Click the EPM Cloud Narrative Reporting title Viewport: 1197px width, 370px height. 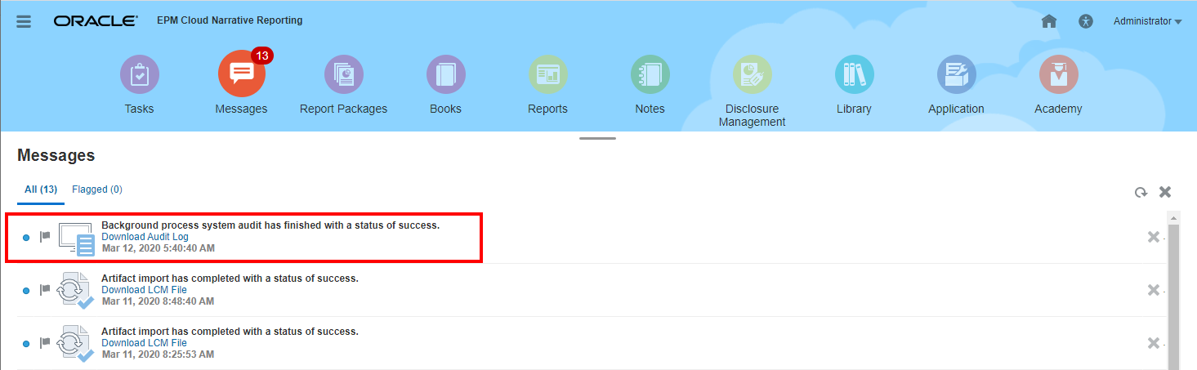pyautogui.click(x=230, y=20)
